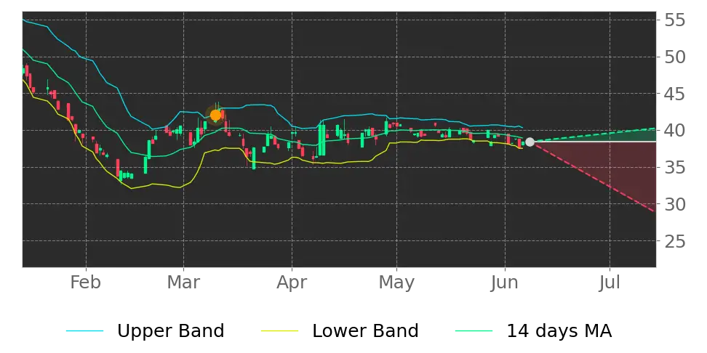
Task: Click the green 14 days MA legend line
Action: point(474,331)
